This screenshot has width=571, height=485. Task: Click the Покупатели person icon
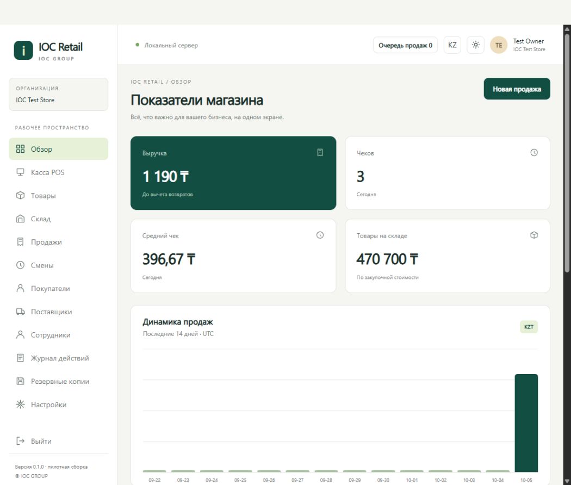pos(21,288)
